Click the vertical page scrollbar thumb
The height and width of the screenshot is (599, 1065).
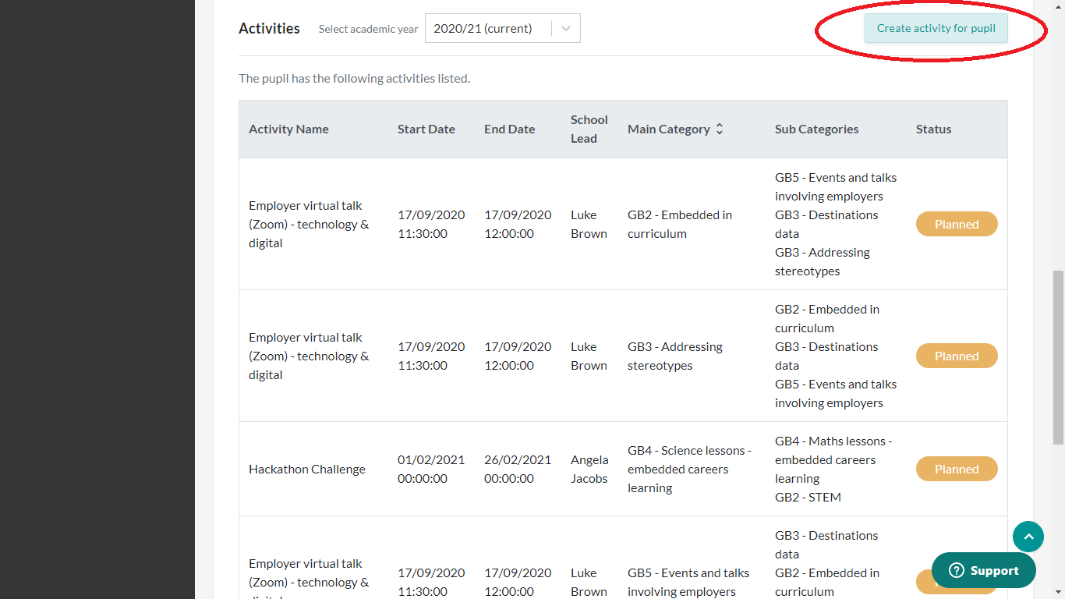(1058, 357)
